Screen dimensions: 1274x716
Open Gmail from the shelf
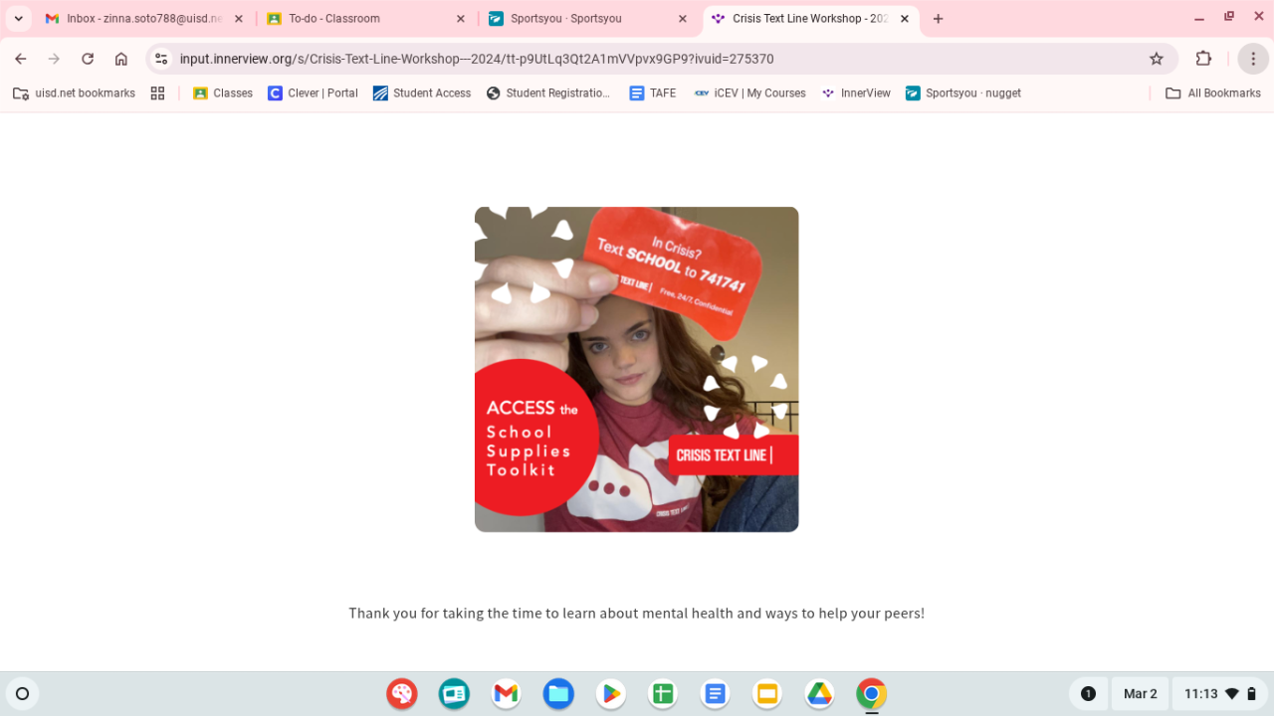point(507,694)
